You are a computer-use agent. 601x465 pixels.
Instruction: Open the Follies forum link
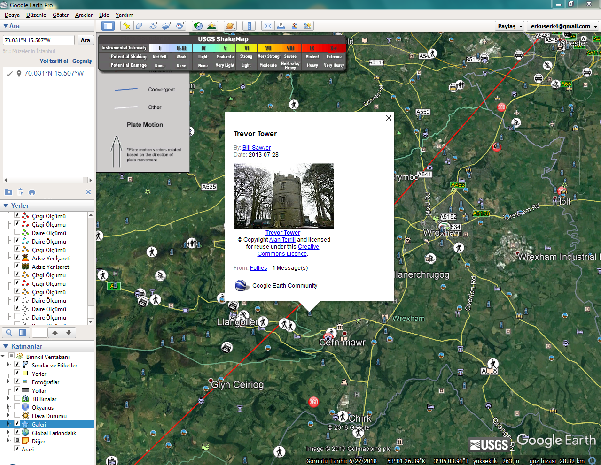point(258,267)
